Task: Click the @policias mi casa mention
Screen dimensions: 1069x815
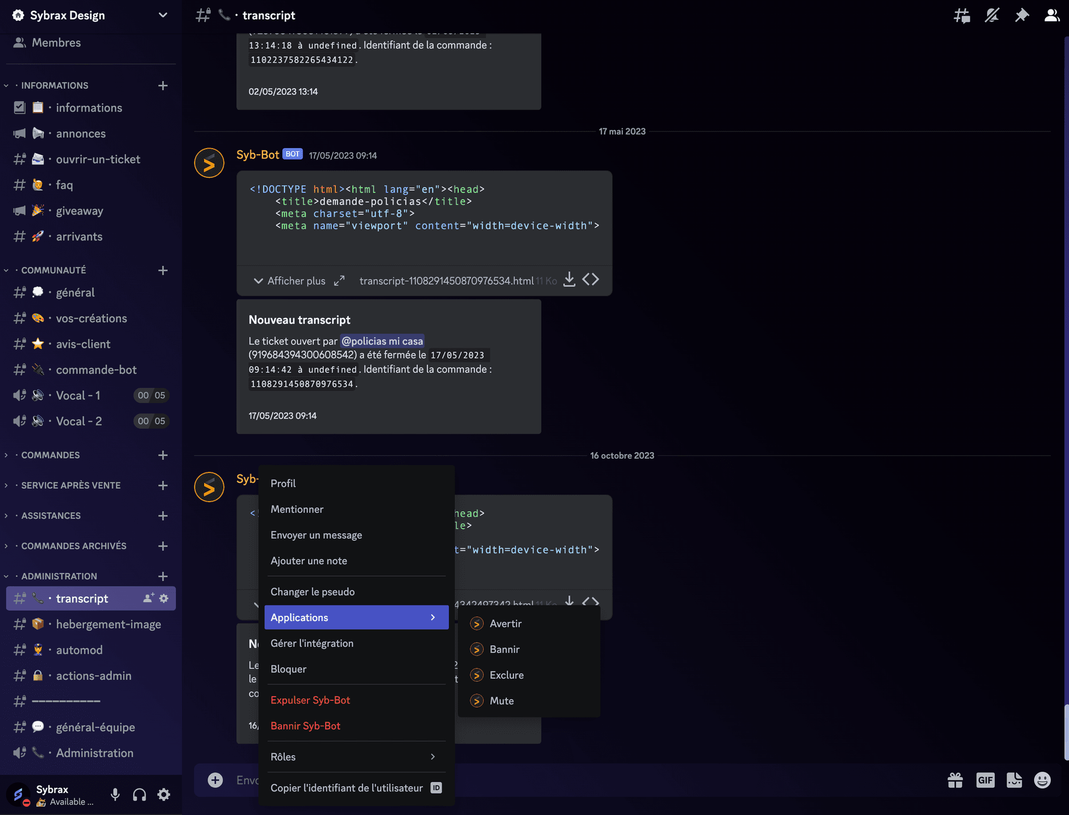Action: coord(382,341)
